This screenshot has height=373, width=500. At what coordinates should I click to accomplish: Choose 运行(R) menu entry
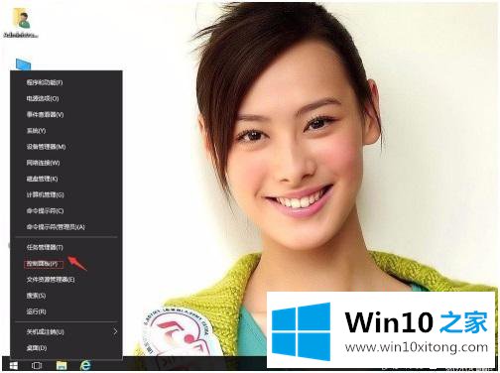66,311
